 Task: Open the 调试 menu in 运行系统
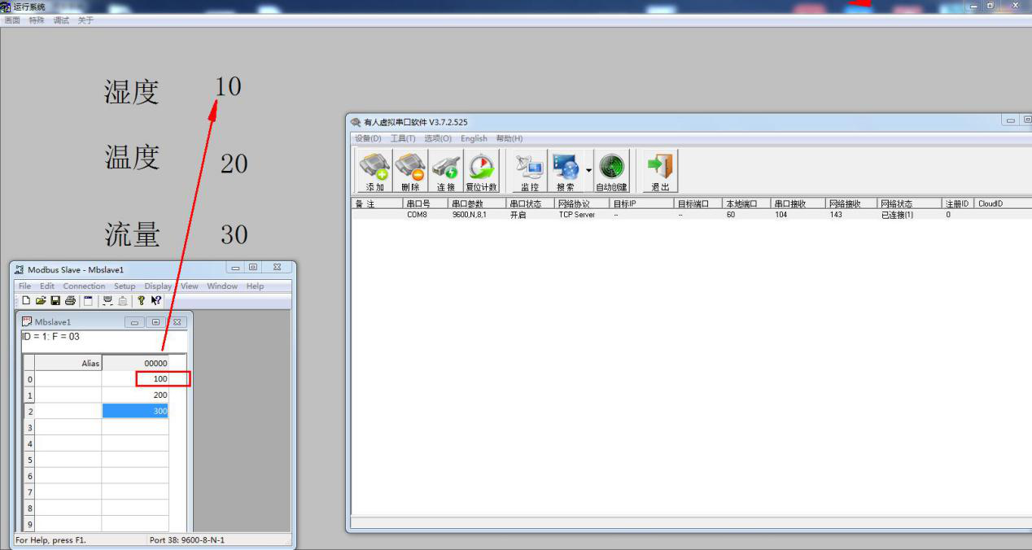point(61,20)
